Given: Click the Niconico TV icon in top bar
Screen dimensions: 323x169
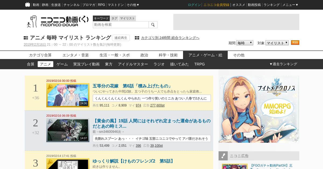Looking at the screenshot, I should pyautogui.click(x=27, y=5).
